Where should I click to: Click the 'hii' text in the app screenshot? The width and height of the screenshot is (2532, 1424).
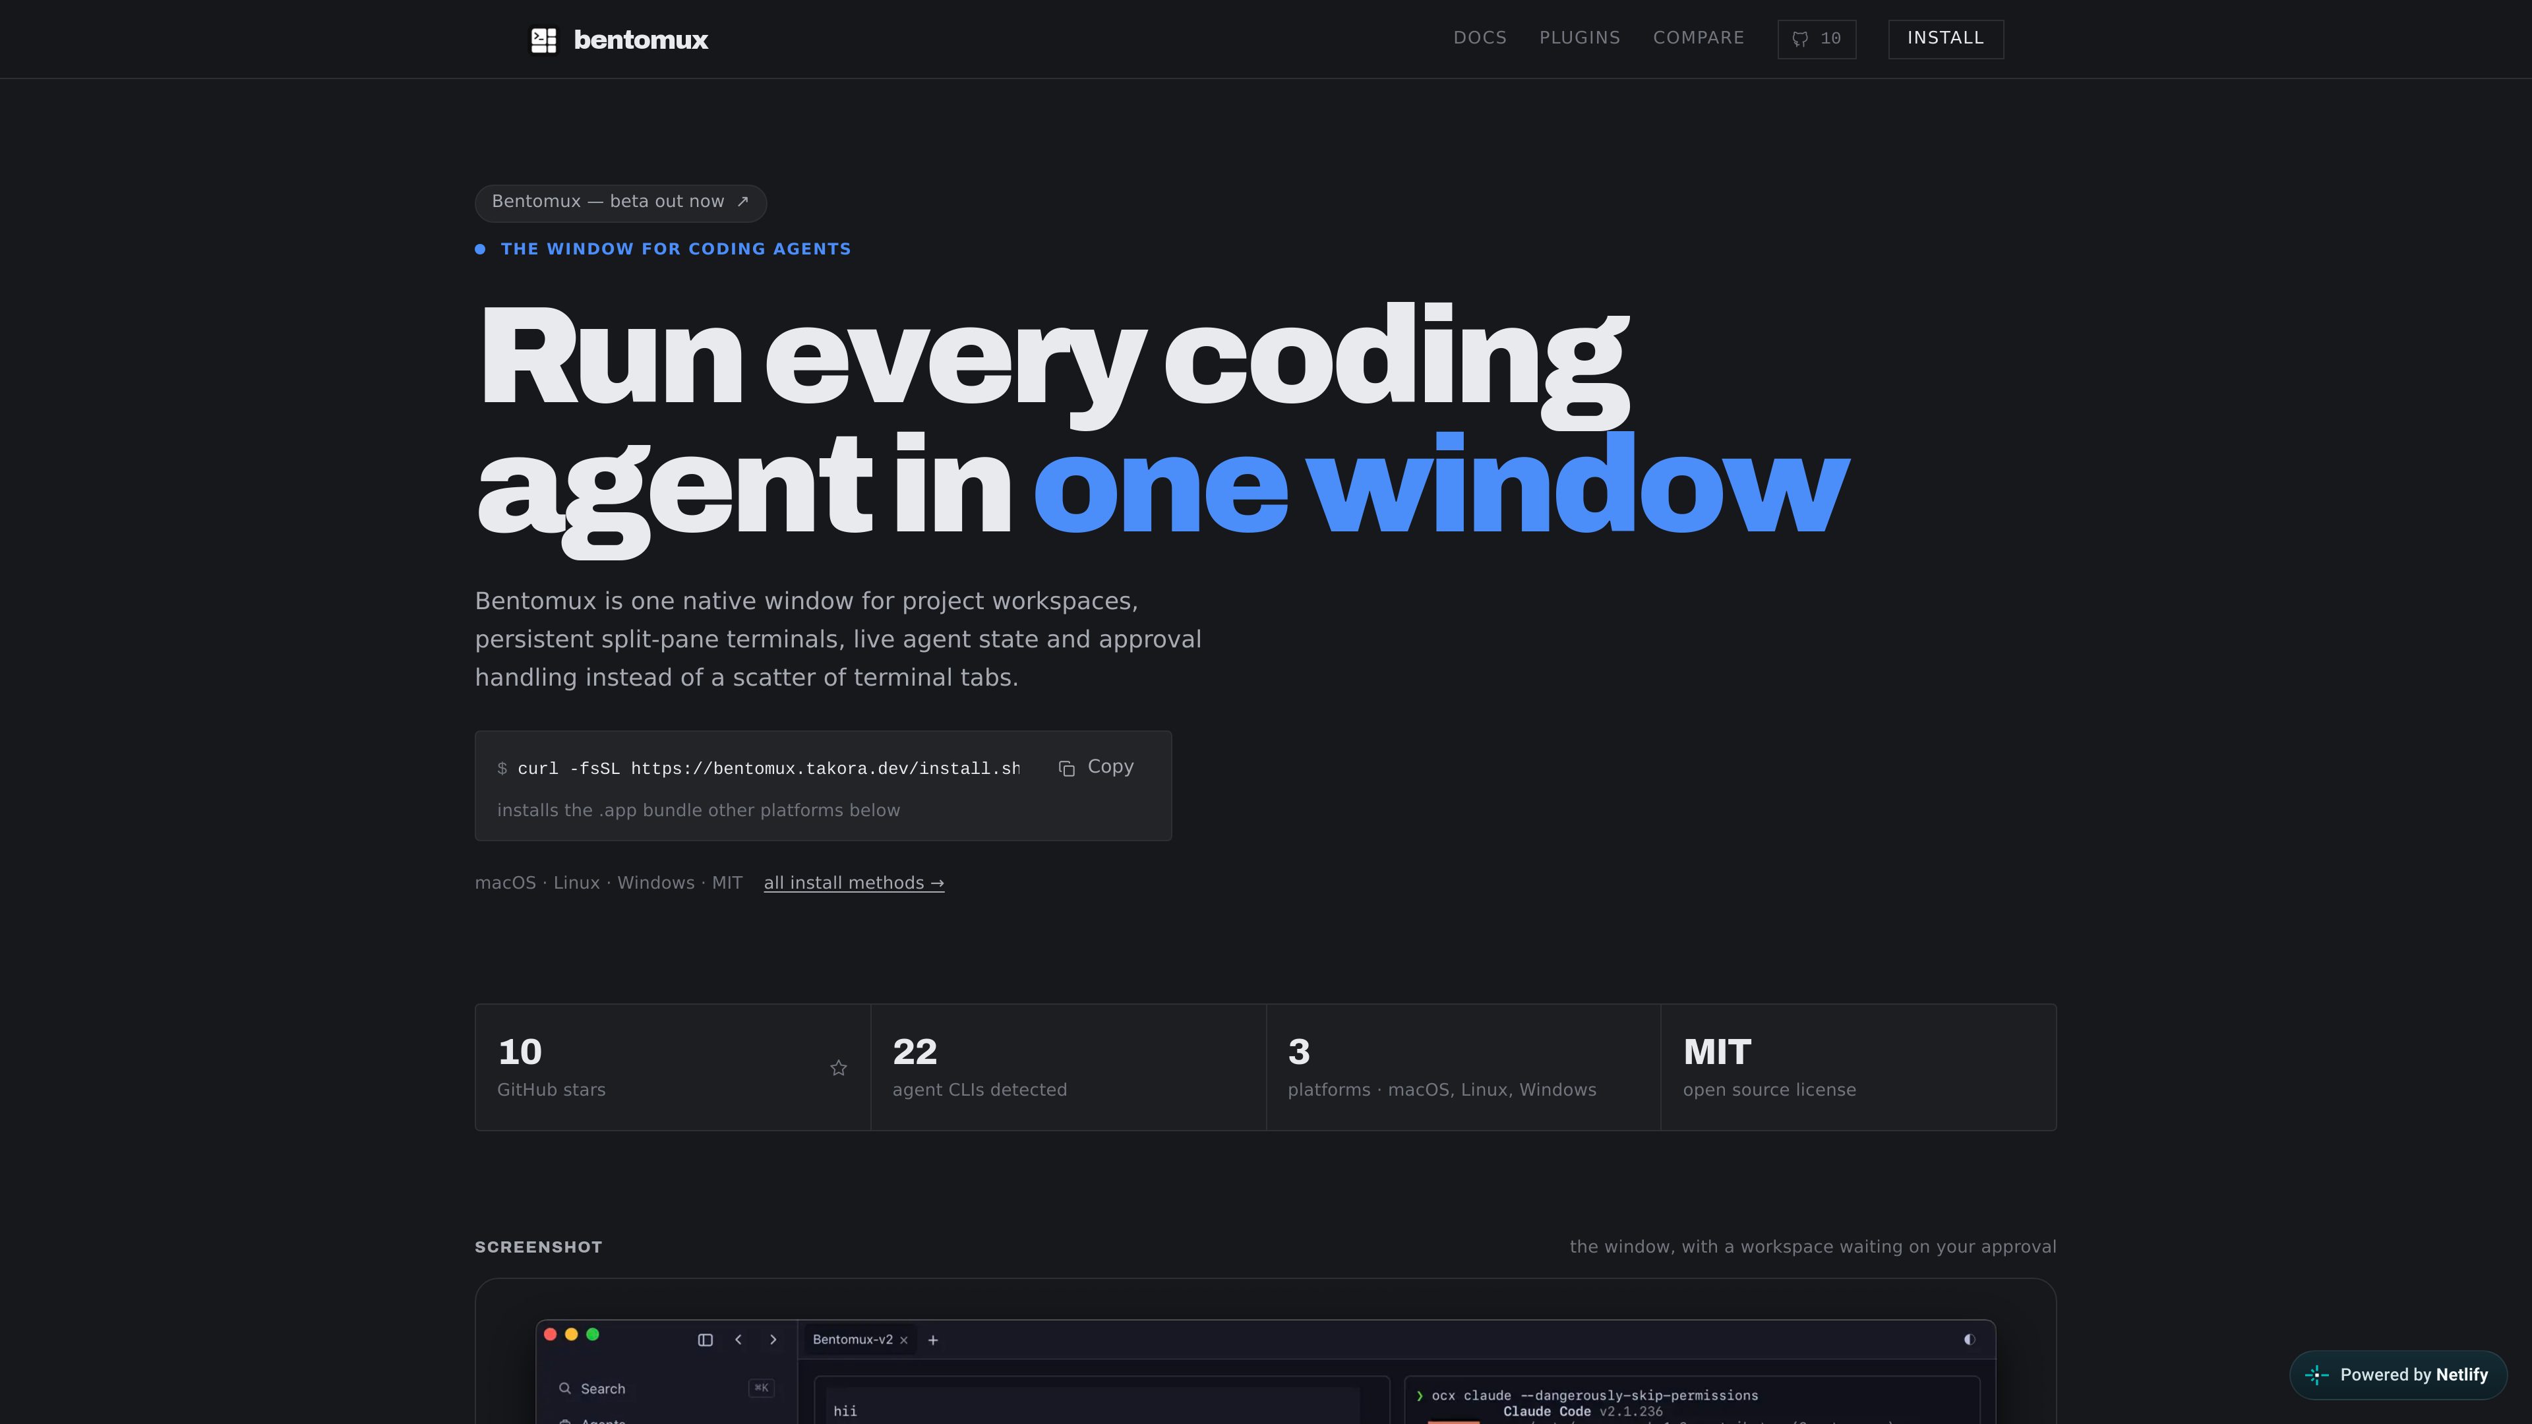tap(844, 1410)
